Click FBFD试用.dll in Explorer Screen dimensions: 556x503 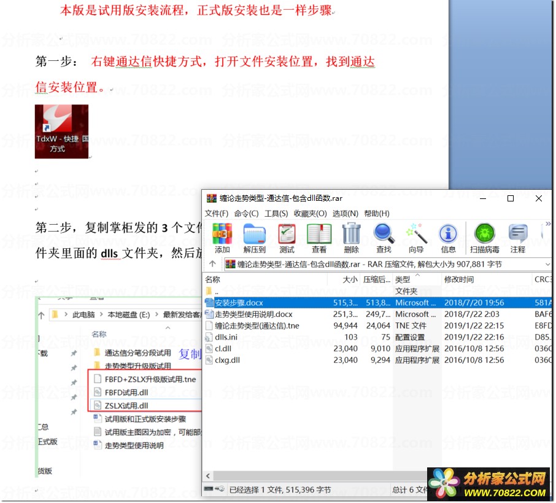[x=122, y=392]
